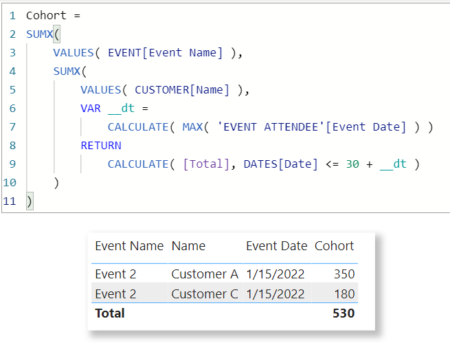Click the Name column header in table
Screen dimensions: 450x343
pyautogui.click(x=188, y=246)
